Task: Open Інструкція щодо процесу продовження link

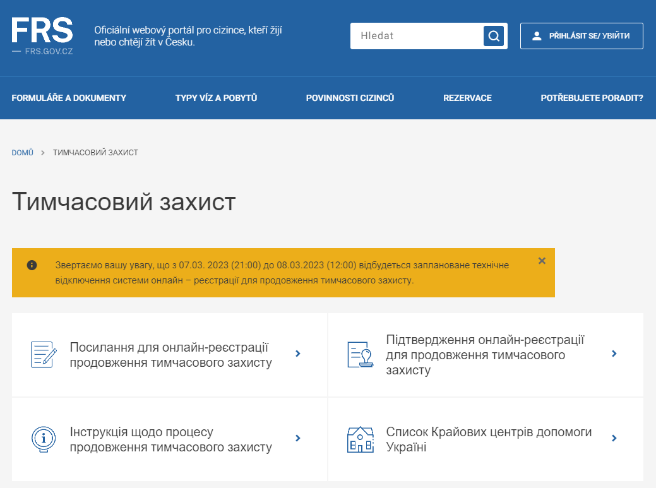Action: tap(170, 439)
